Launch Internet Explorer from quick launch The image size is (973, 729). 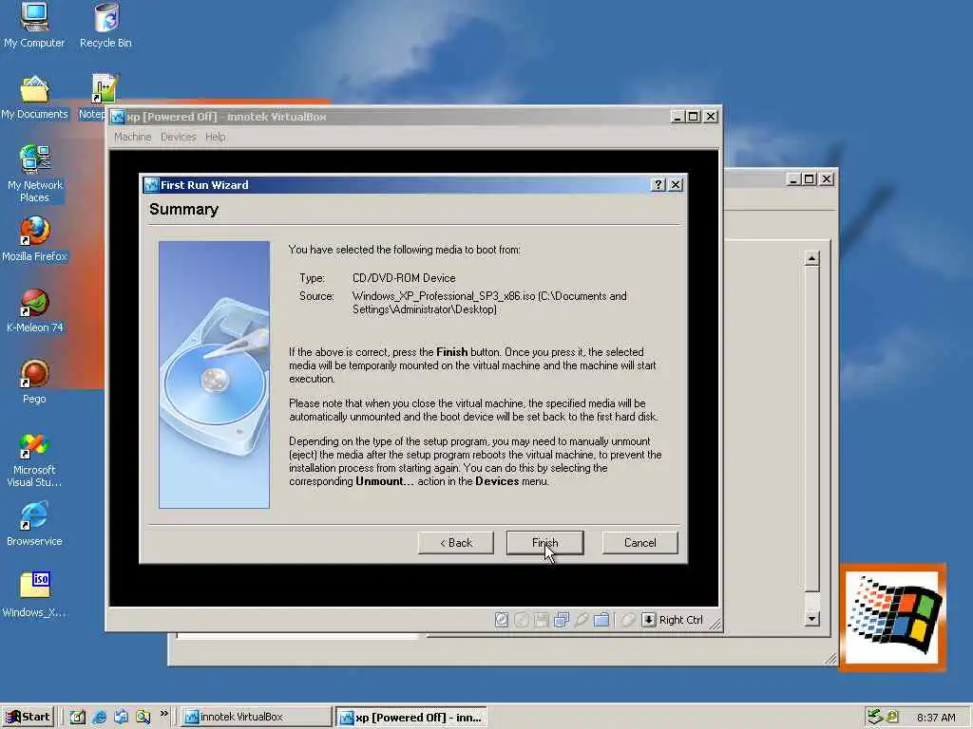tap(99, 717)
